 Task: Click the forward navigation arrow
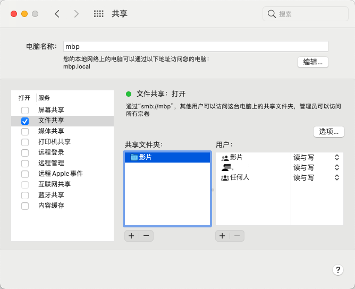[77, 14]
